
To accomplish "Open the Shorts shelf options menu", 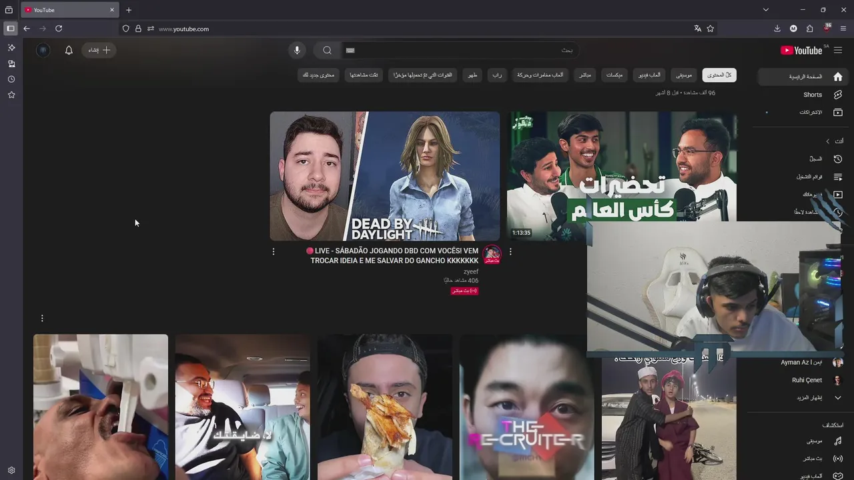I will point(42,318).
